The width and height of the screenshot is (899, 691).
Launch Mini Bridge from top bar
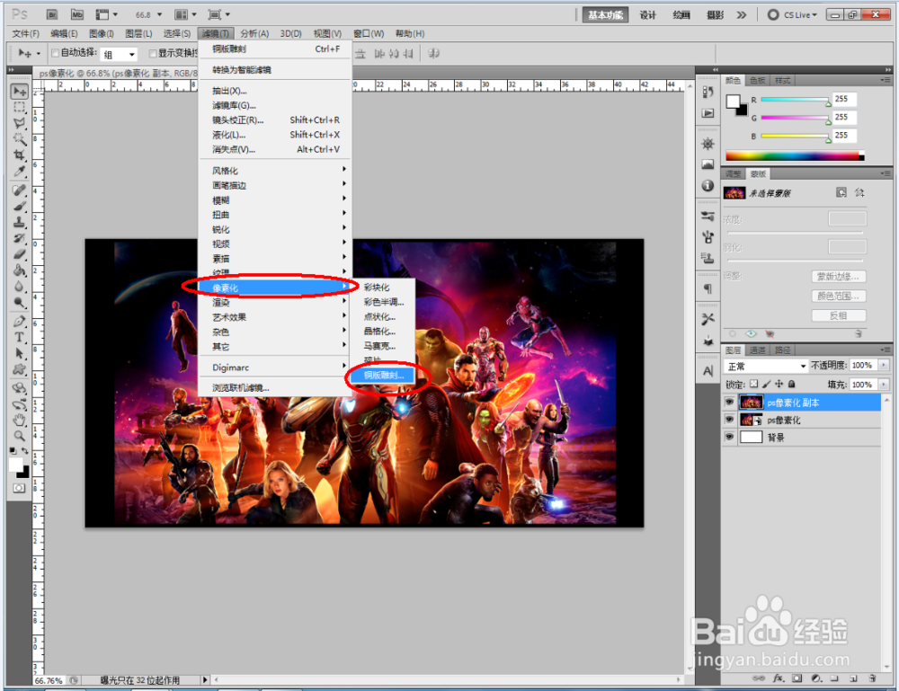[x=77, y=15]
